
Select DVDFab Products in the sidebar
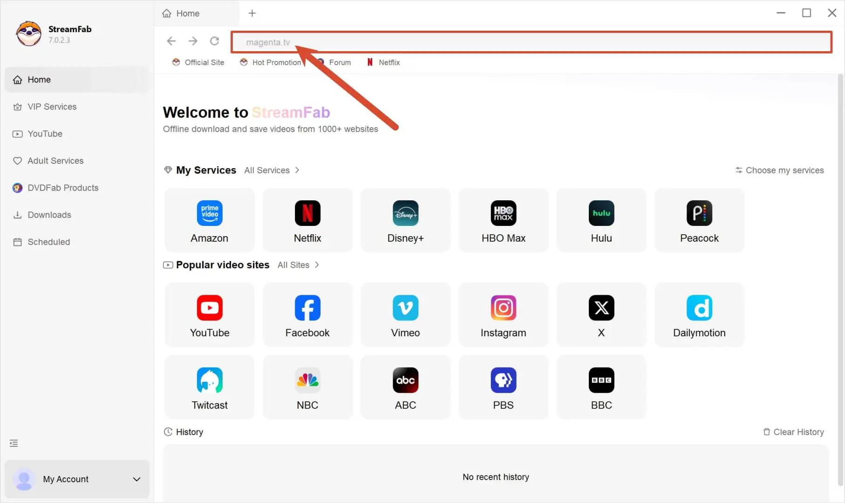pyautogui.click(x=77, y=188)
